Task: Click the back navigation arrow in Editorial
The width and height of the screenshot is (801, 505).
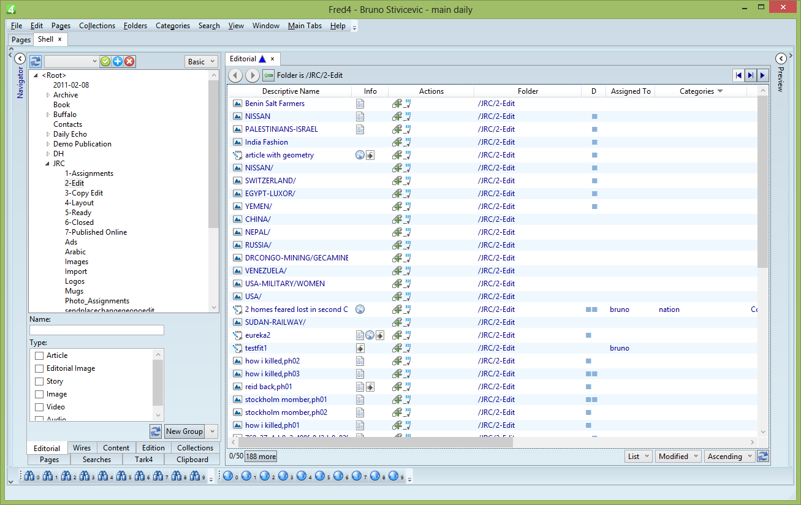Action: 235,75
